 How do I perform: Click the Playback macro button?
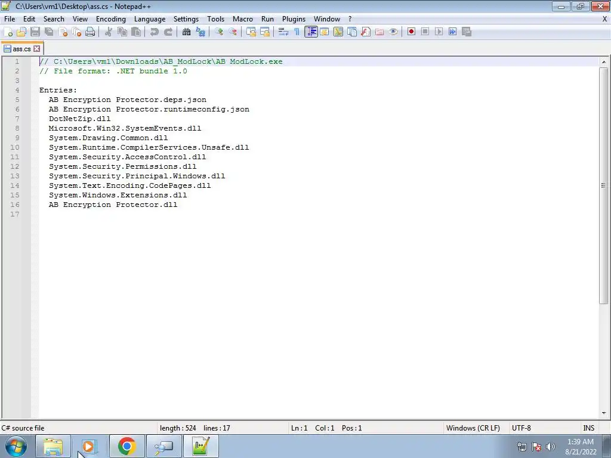[x=439, y=32]
